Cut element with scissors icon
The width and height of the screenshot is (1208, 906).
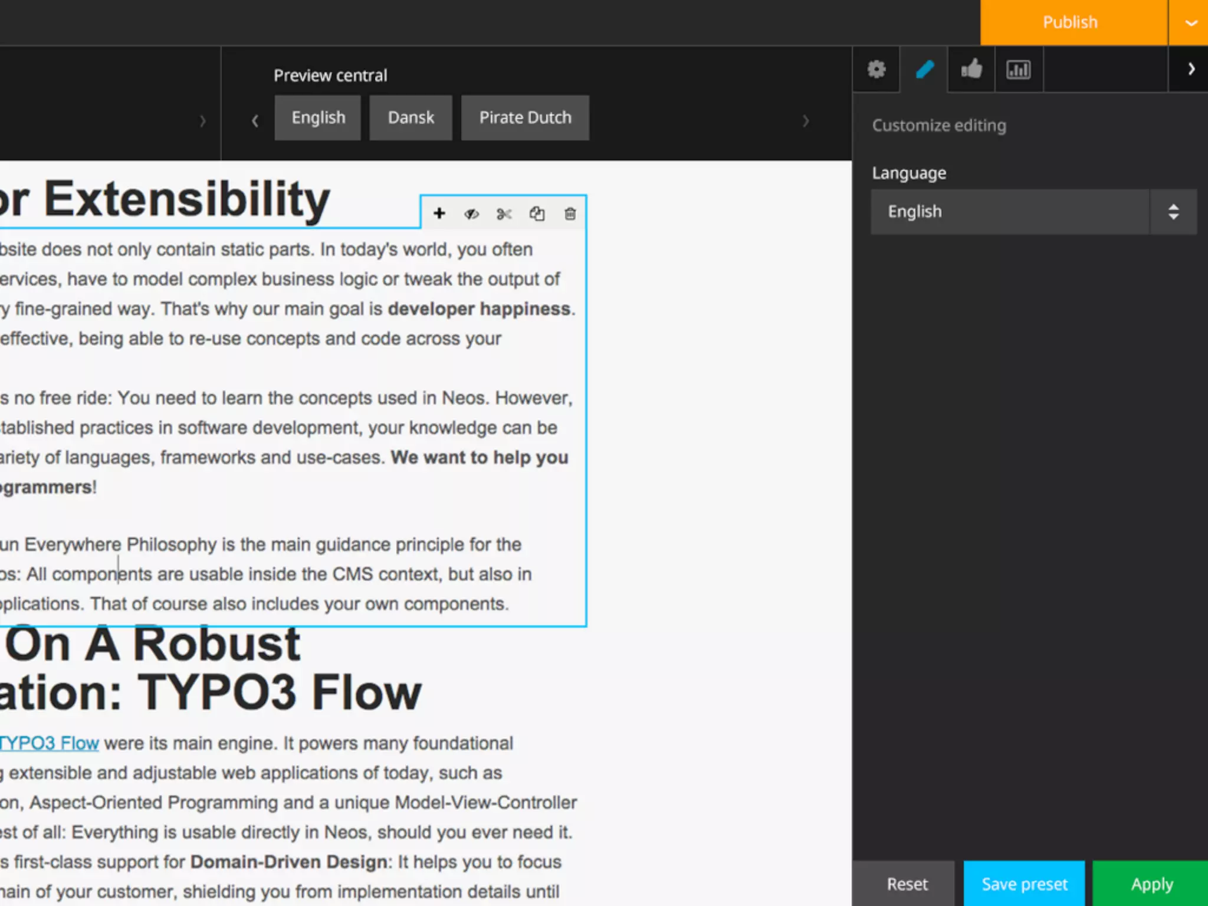(x=504, y=214)
